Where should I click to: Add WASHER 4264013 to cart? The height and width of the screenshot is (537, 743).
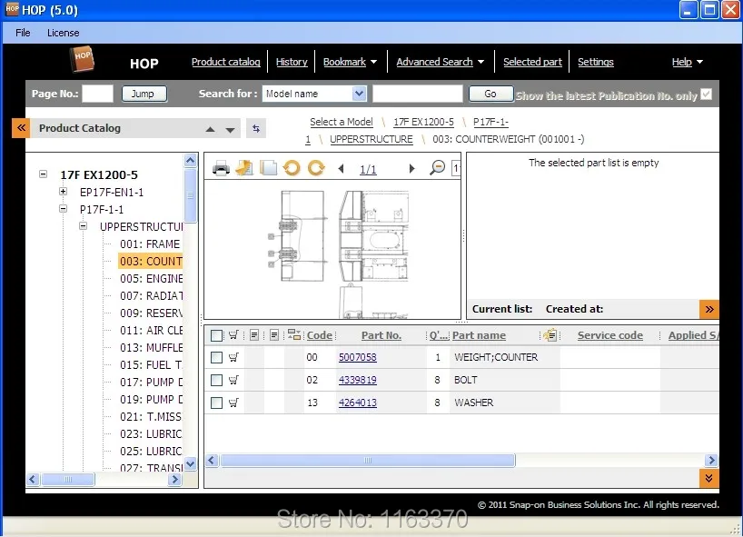click(233, 403)
